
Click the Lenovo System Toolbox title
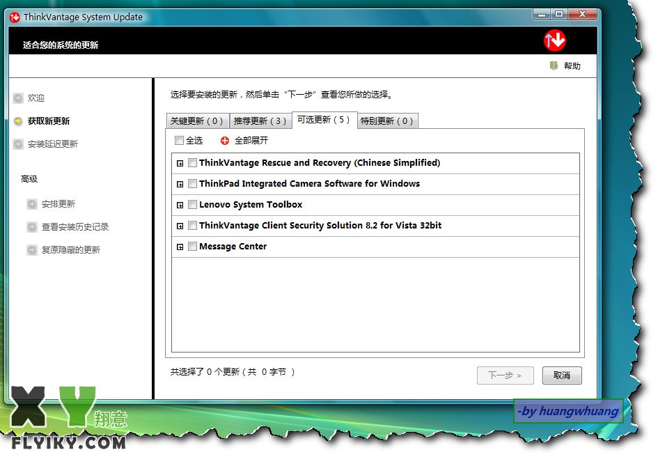click(251, 205)
